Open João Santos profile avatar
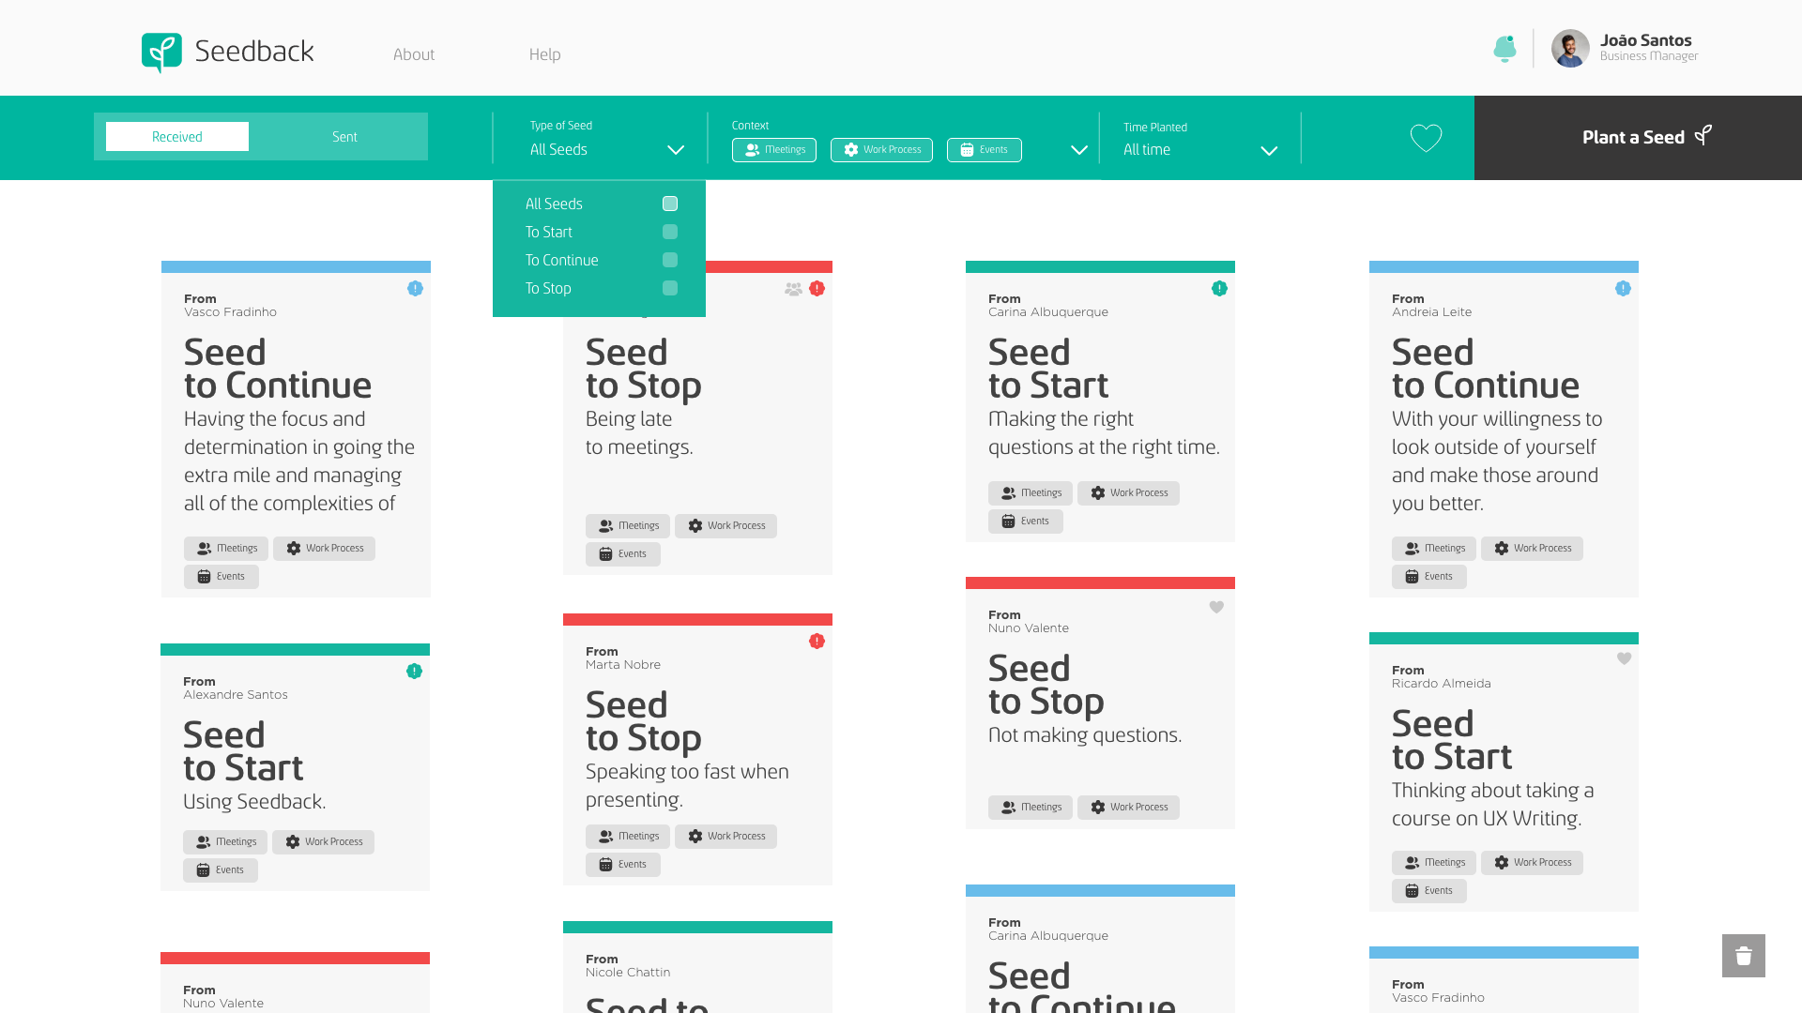Image resolution: width=1802 pixels, height=1013 pixels. coord(1570,49)
